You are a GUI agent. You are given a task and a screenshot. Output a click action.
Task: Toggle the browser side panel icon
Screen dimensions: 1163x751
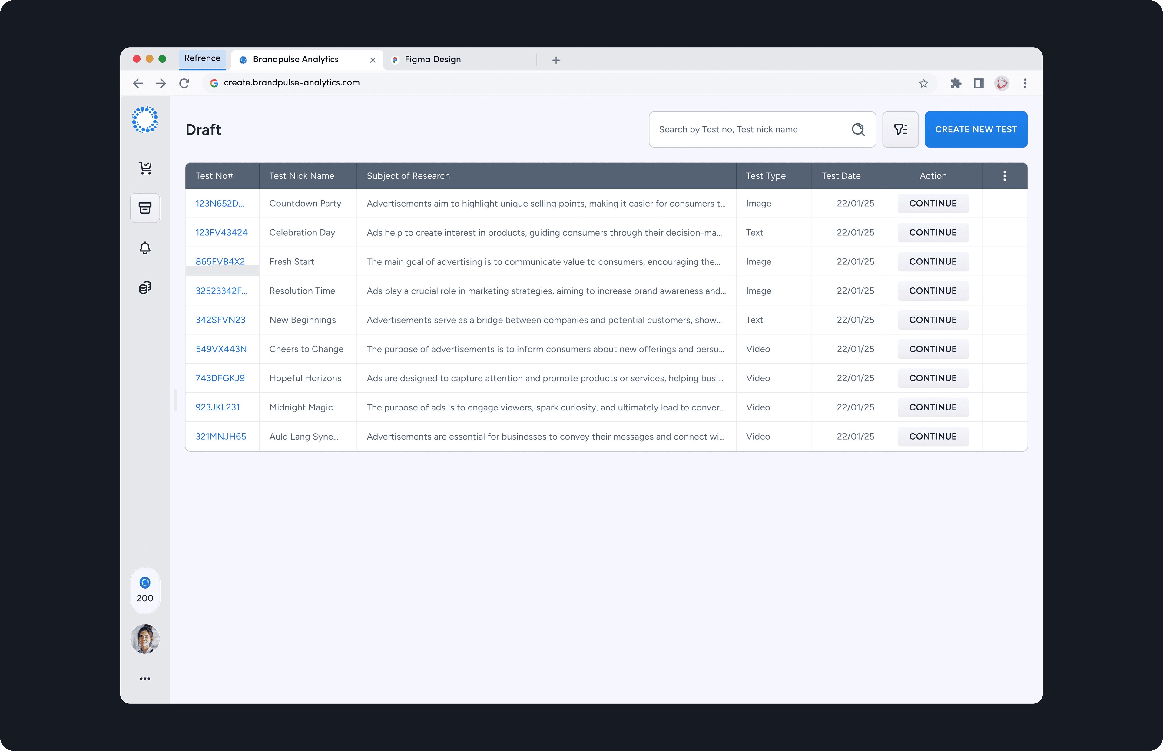[x=978, y=83]
